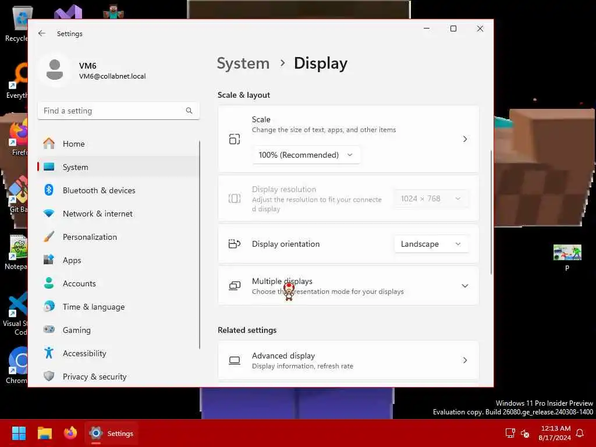Open Gaming settings page
Screen dimensions: 596x447
pyautogui.click(x=118, y=330)
